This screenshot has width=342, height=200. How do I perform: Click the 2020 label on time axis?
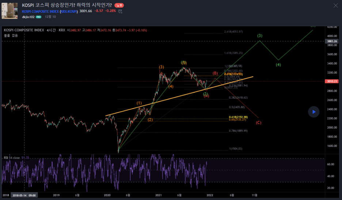(107, 195)
